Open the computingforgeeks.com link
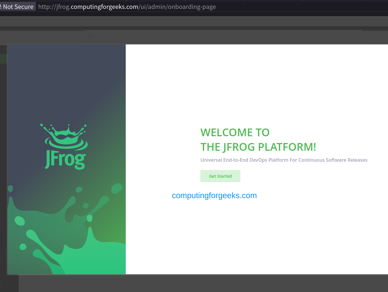Screen dimensions: 388x292 pyautogui.click(x=214, y=195)
